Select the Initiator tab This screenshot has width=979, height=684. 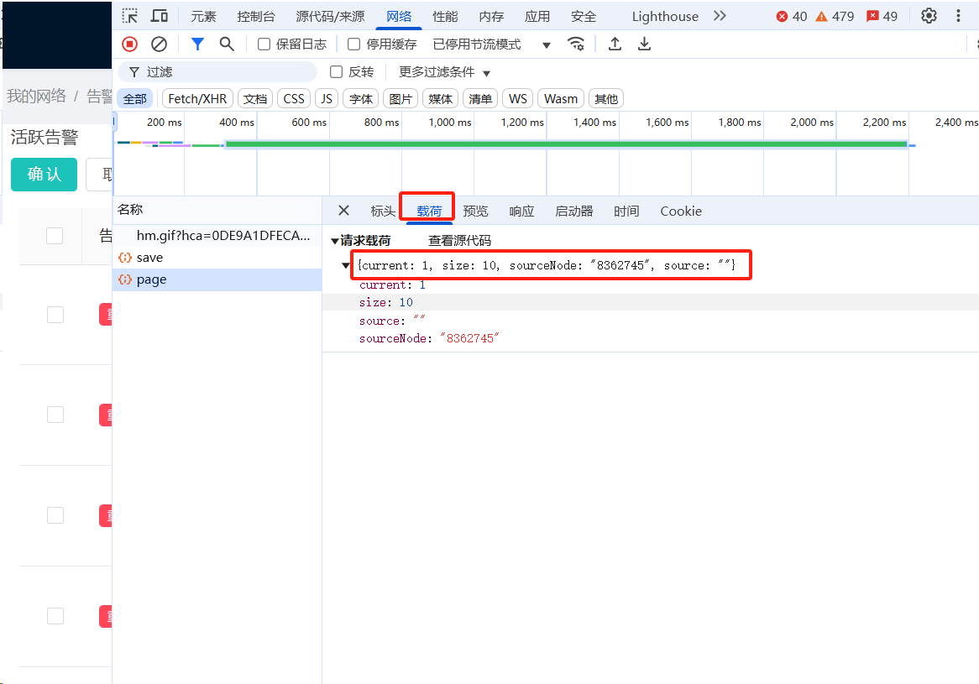[574, 211]
